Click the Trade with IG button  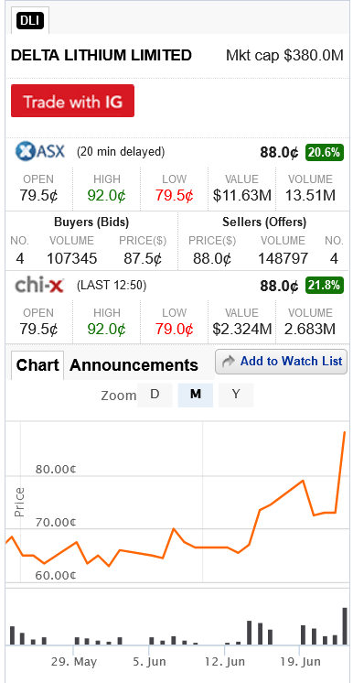[x=72, y=101]
